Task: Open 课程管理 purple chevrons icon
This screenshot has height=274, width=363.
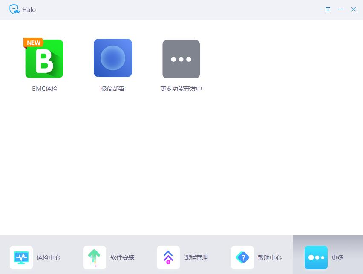Action: pos(168,257)
